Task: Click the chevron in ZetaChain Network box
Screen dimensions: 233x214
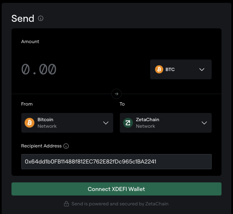Action: coord(204,123)
